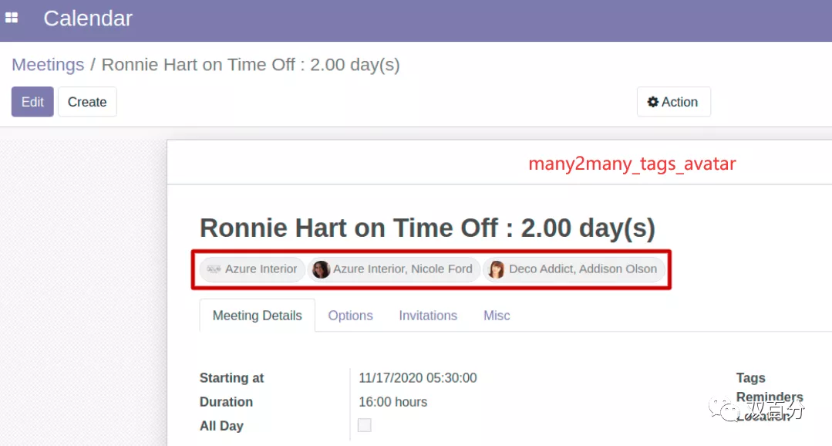Open the Invitations tab
Screen dimensions: 832x446
[x=428, y=316]
